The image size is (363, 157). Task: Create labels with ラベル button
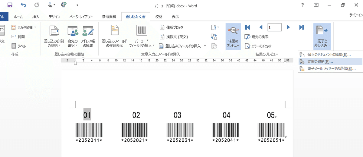click(19, 46)
